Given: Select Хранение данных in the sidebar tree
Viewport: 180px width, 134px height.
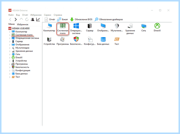Looking at the screenshot, I should click(22, 51).
